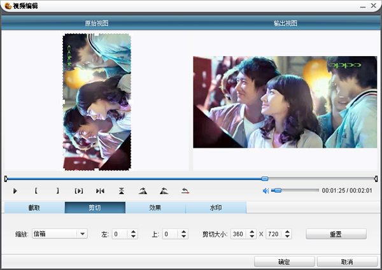
Task: Click the 输出视图 header label
Action: click(x=285, y=23)
